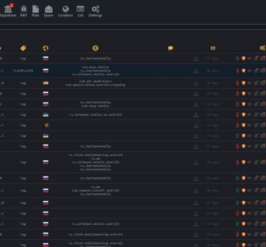Viewport: 266px width, 247px height.
Task: Click the yellow speech bubble column header
Action: (x=170, y=48)
